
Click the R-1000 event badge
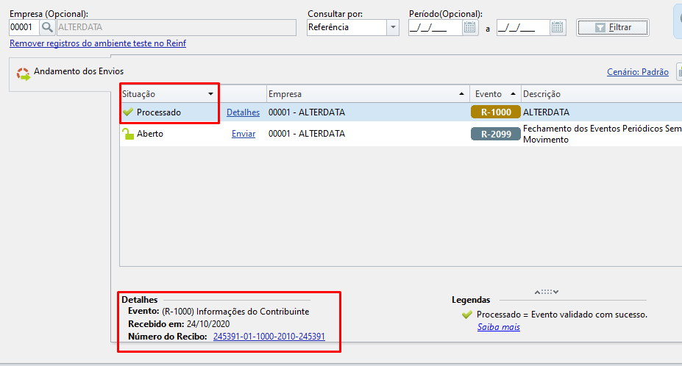pos(495,112)
